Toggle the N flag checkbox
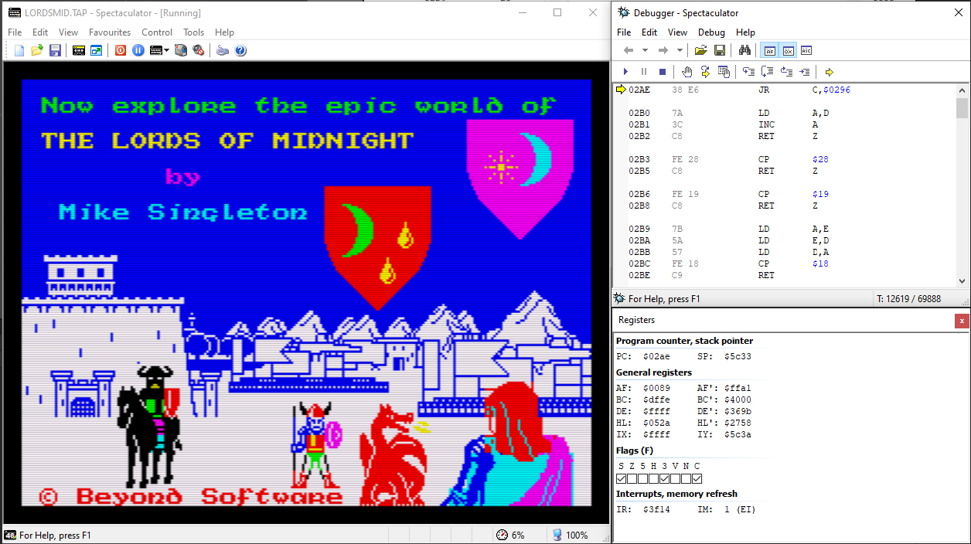This screenshot has width=971, height=544. tap(687, 479)
